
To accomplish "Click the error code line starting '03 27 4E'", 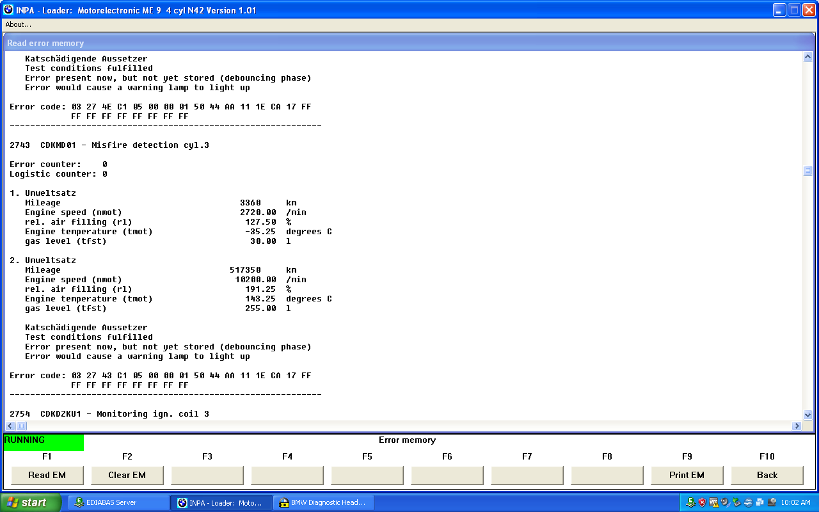I will coord(161,107).
